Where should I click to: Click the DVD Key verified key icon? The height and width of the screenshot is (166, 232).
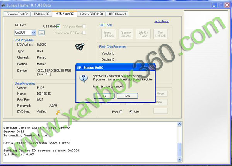point(58,112)
